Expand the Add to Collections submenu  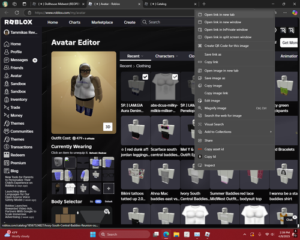point(271,132)
